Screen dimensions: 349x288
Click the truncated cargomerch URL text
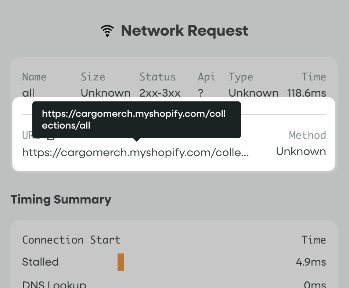click(136, 152)
